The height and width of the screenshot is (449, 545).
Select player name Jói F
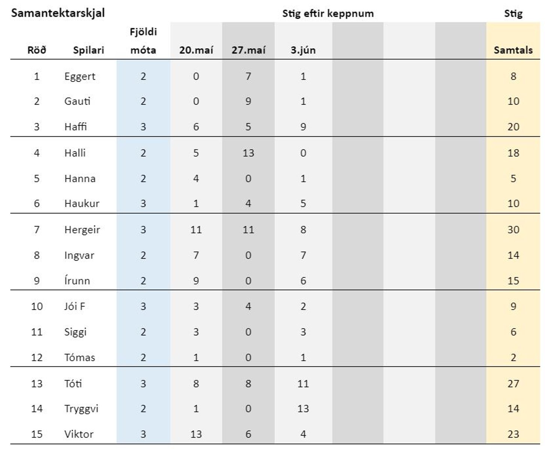tap(74, 306)
